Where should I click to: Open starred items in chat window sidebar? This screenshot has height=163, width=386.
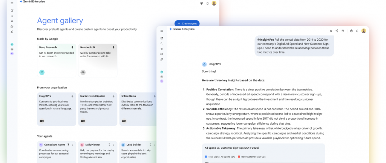point(162,49)
